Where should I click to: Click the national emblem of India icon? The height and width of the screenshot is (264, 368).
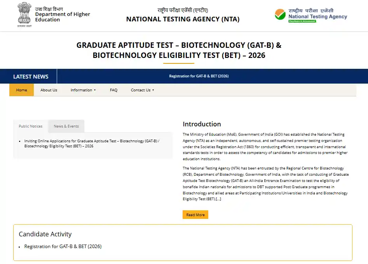point(24,15)
